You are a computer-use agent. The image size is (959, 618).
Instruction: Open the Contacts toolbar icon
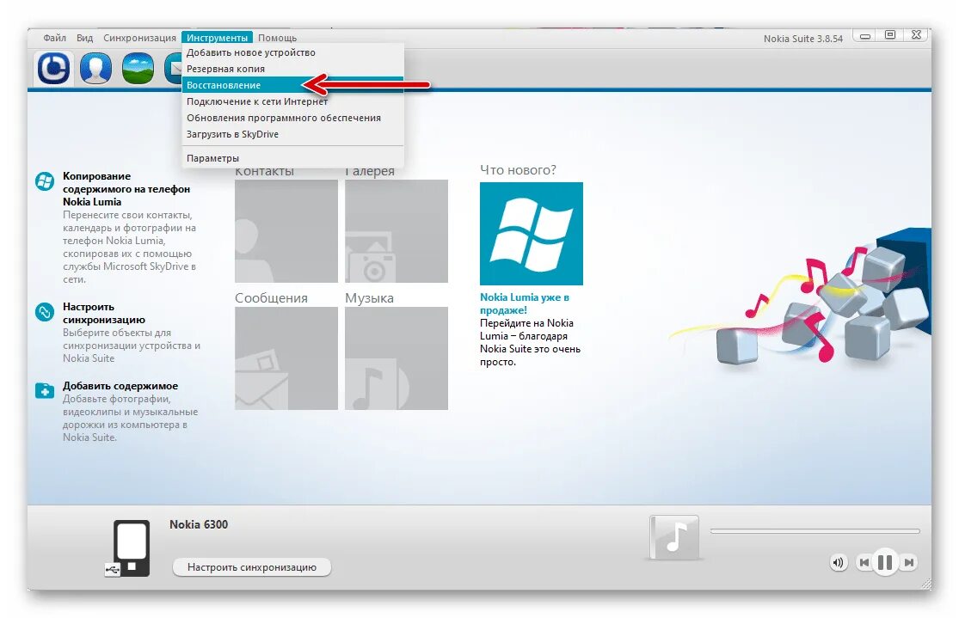click(x=95, y=67)
